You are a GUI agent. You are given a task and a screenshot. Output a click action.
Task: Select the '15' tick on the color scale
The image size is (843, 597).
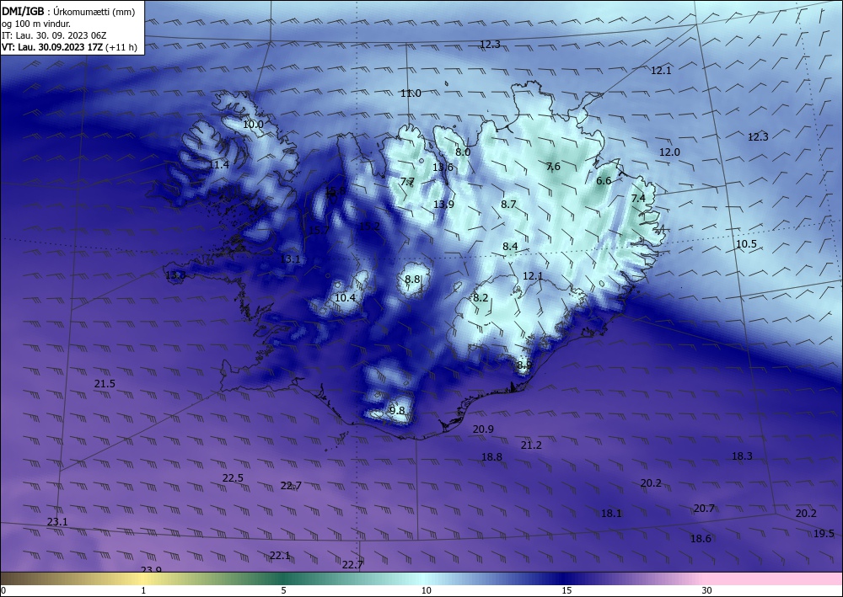pos(566,591)
